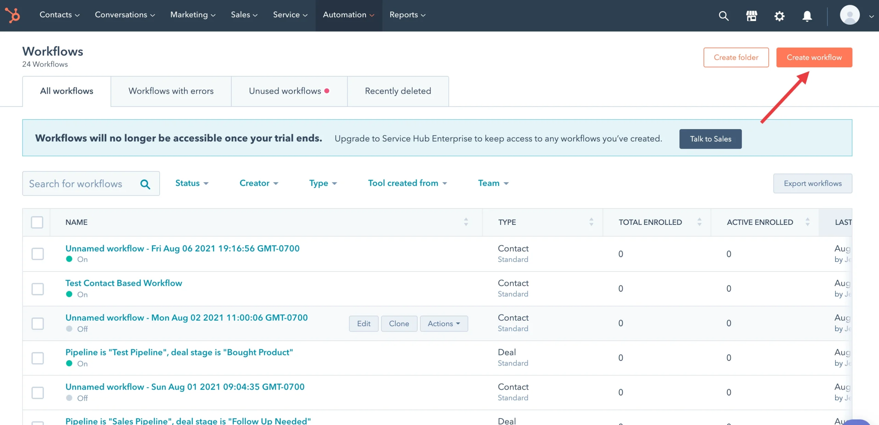Viewport: 879px width, 425px height.
Task: Open the Actions dropdown on the row
Action: (444, 323)
